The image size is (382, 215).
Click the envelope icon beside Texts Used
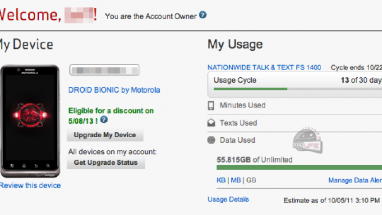pos(211,123)
